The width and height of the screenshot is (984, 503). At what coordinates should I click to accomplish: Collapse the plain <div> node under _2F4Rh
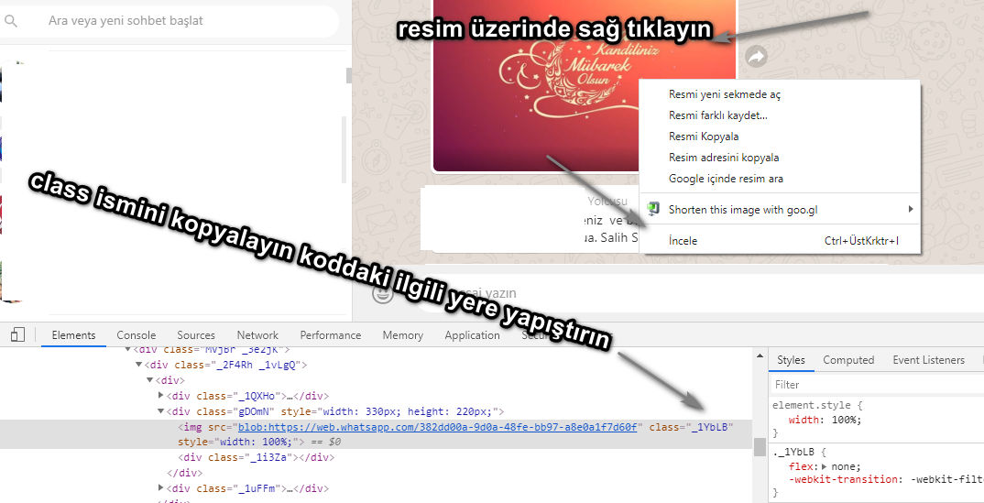tap(149, 380)
